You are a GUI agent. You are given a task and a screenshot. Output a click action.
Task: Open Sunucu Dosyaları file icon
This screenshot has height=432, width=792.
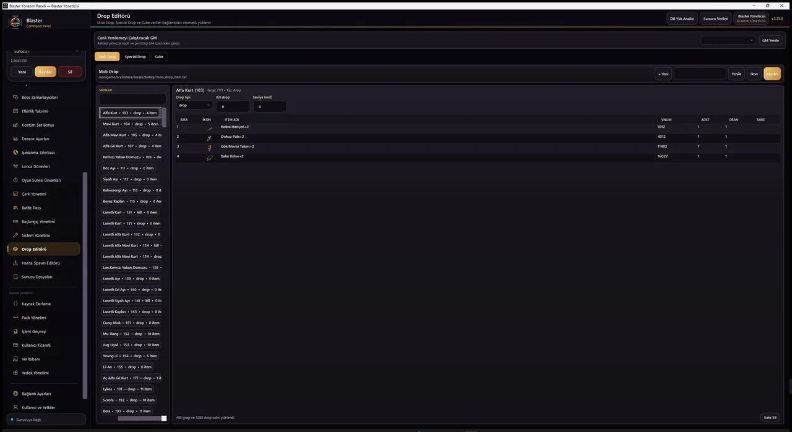[15, 277]
